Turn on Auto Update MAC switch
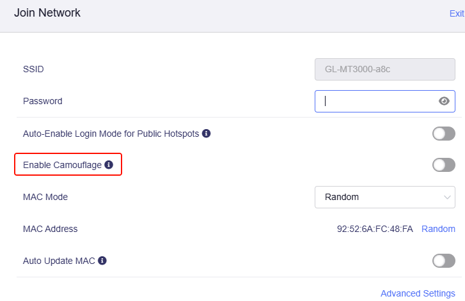The image size is (465, 301). pyautogui.click(x=444, y=261)
